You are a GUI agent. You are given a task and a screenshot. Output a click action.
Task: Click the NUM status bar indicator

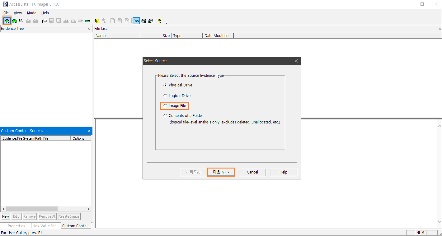(x=421, y=233)
